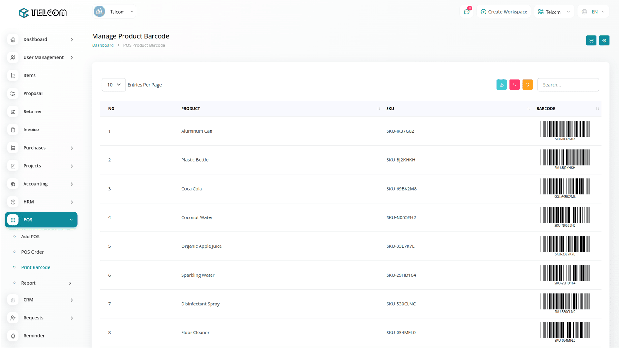The width and height of the screenshot is (619, 348).
Task: Open the Telcom workspace selector at top right
Action: point(554,12)
